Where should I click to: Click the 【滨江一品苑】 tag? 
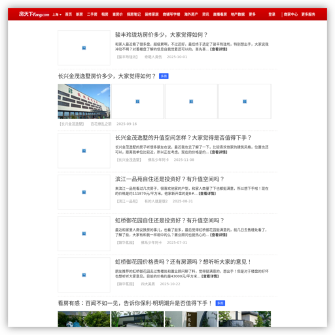(127, 202)
